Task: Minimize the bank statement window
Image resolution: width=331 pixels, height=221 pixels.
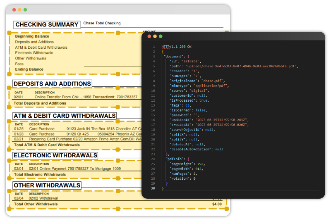Action: pos(19,10)
